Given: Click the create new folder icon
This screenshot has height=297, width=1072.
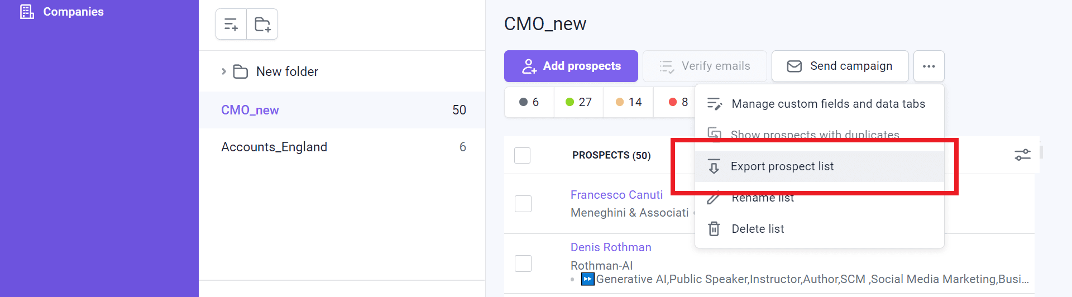Looking at the screenshot, I should pyautogui.click(x=262, y=25).
